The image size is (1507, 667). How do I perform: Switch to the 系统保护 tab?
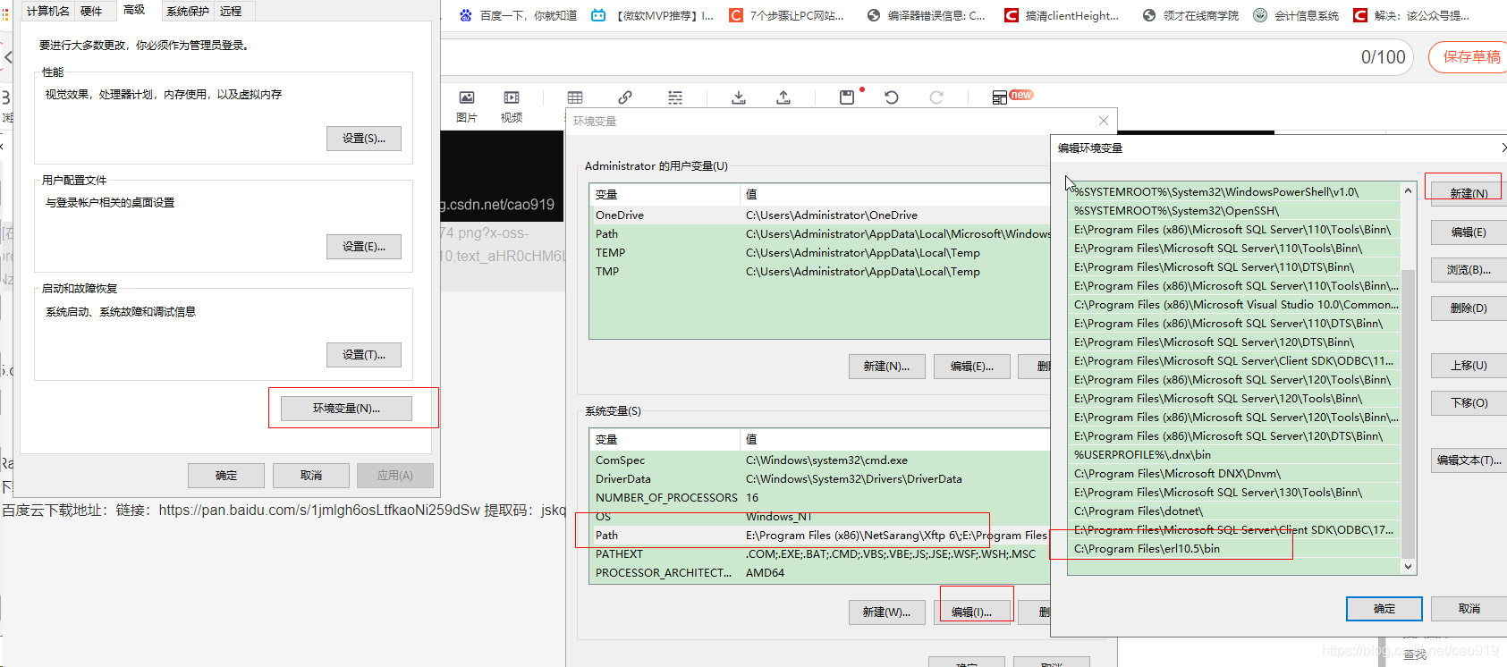188,11
